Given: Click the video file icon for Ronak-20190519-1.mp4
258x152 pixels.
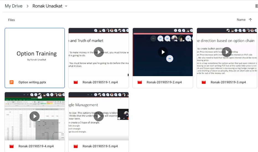Looking at the screenshot, I should coord(75,82).
